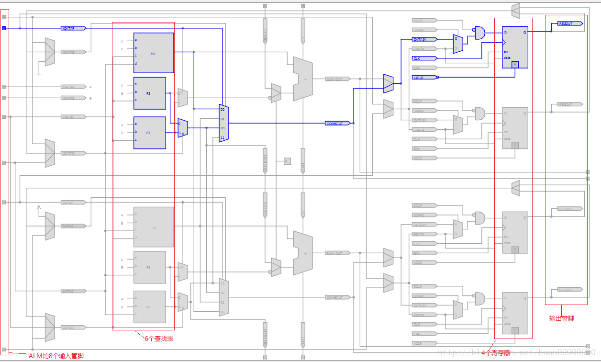Click the mux feeding the gray DATAE port
This screenshot has height=362, width=601.
(50, 226)
